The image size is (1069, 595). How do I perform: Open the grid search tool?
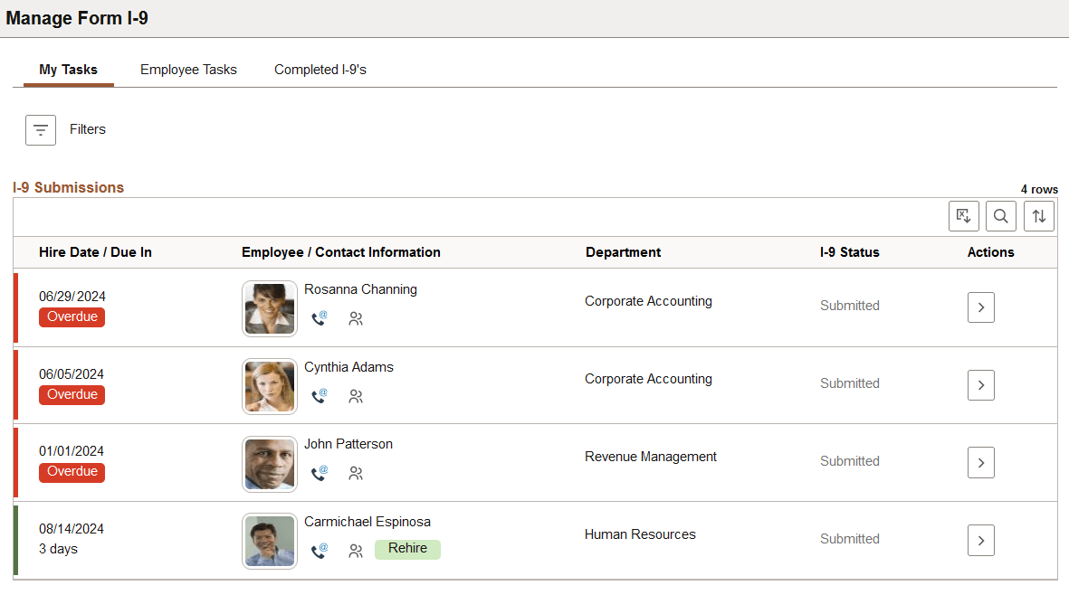pyautogui.click(x=1001, y=216)
